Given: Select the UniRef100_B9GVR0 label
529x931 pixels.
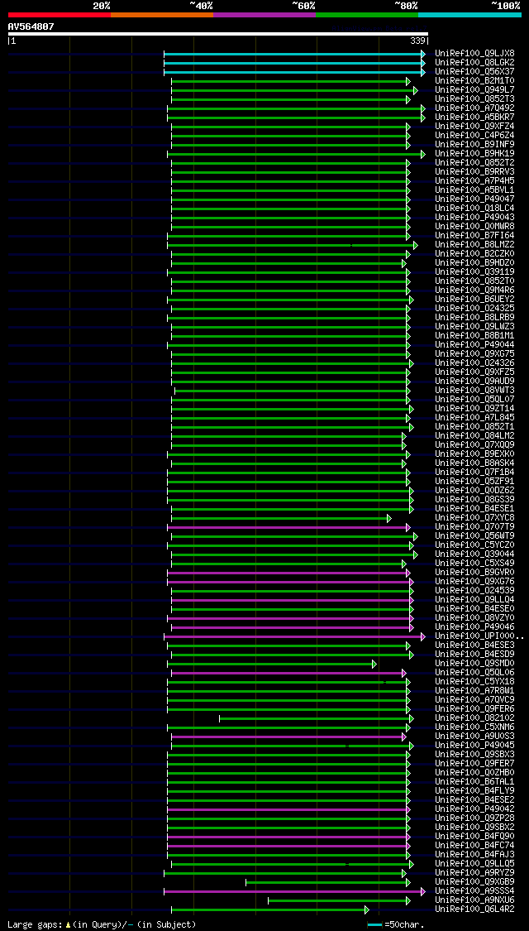Looking at the screenshot, I should (474, 572).
